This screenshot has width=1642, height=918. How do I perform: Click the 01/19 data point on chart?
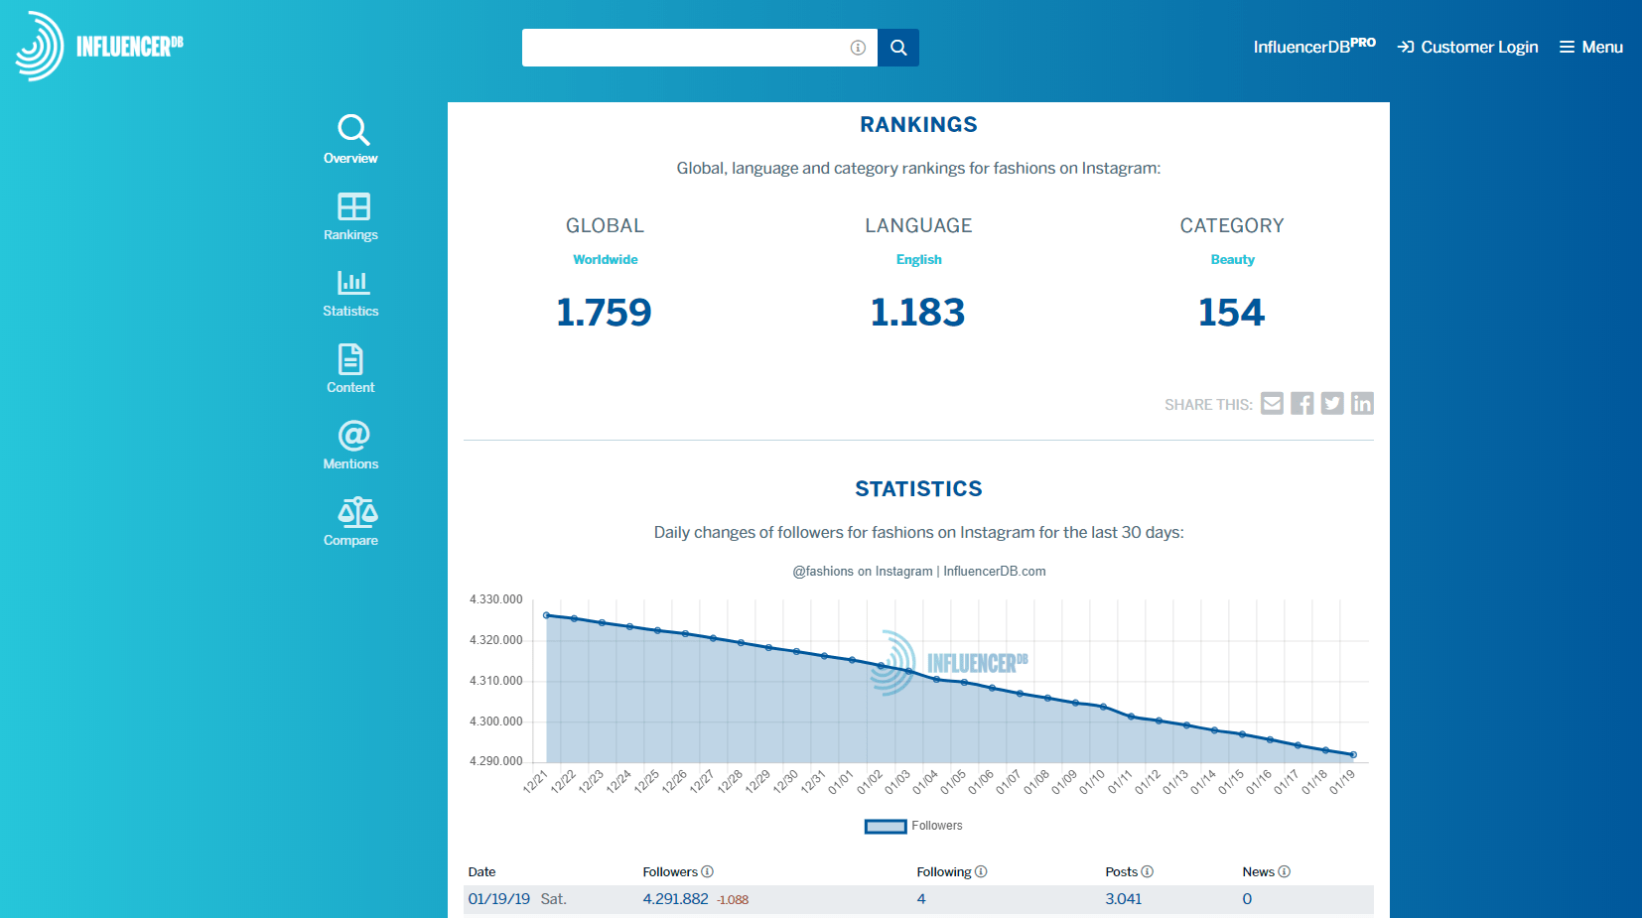(1353, 755)
